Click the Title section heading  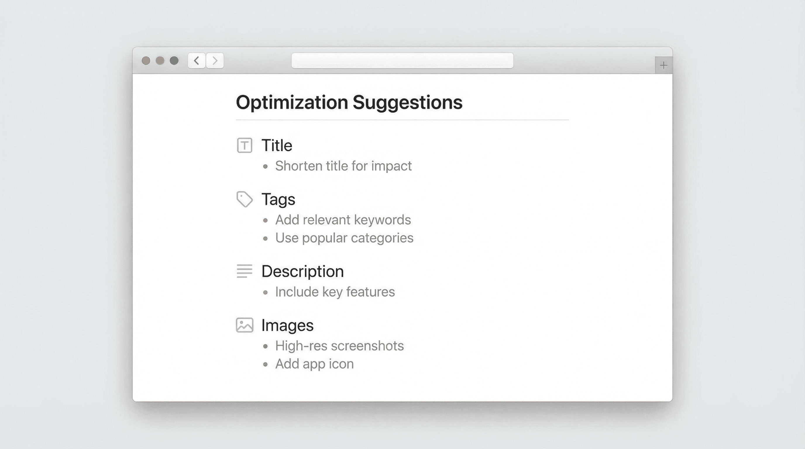(x=276, y=146)
